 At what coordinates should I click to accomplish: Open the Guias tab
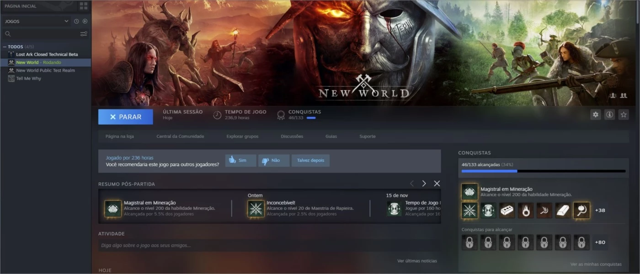click(331, 137)
